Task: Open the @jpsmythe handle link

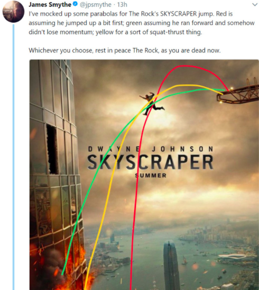Action: pos(96,5)
